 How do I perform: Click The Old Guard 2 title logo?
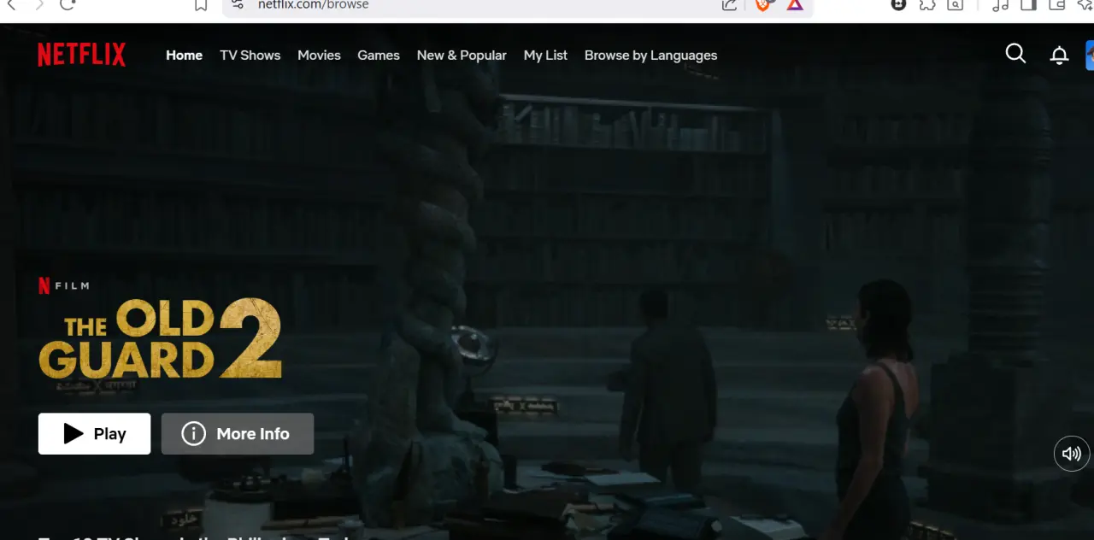[x=160, y=340]
